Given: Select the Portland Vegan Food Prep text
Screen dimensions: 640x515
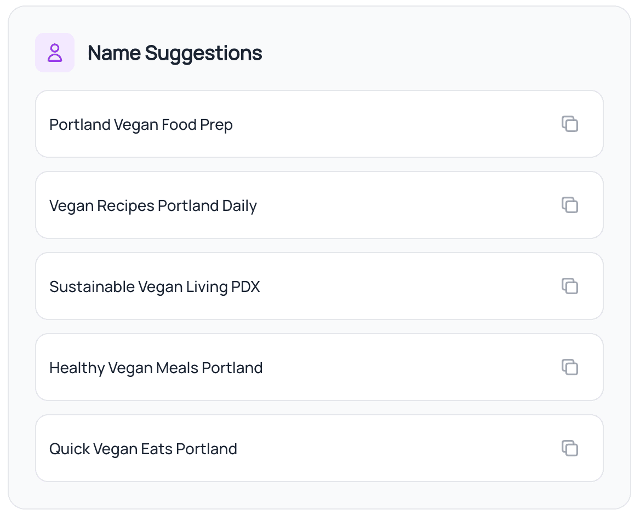Looking at the screenshot, I should click(x=141, y=125).
